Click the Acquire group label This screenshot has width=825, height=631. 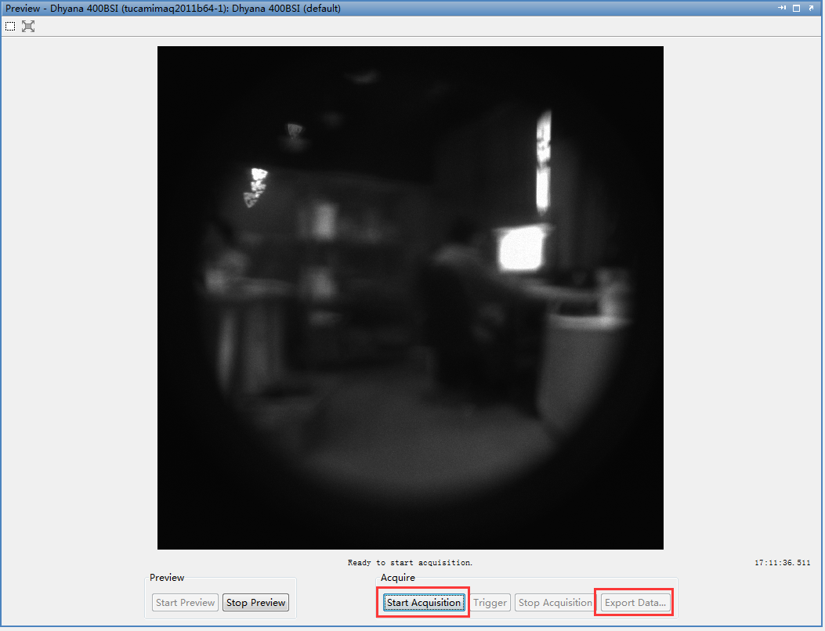point(398,578)
